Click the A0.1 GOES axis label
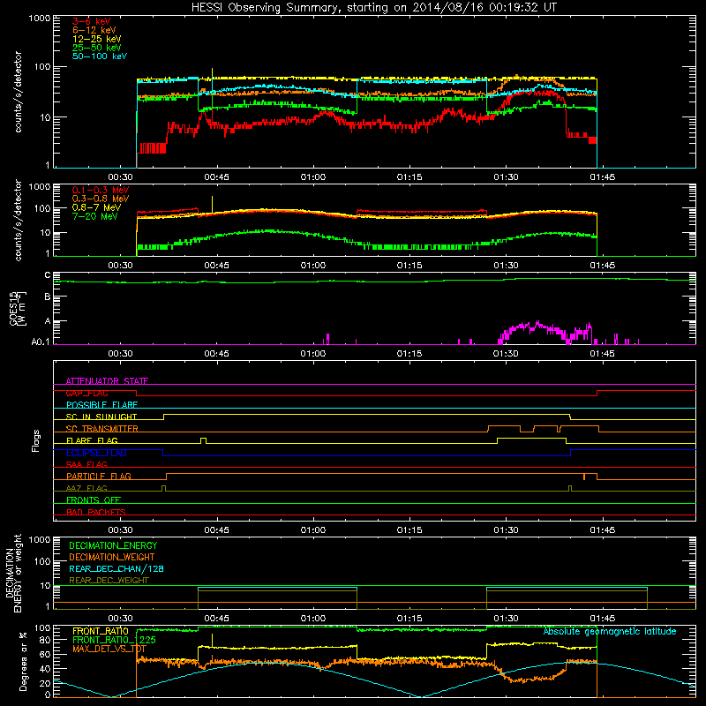The width and height of the screenshot is (706, 706). tap(41, 342)
